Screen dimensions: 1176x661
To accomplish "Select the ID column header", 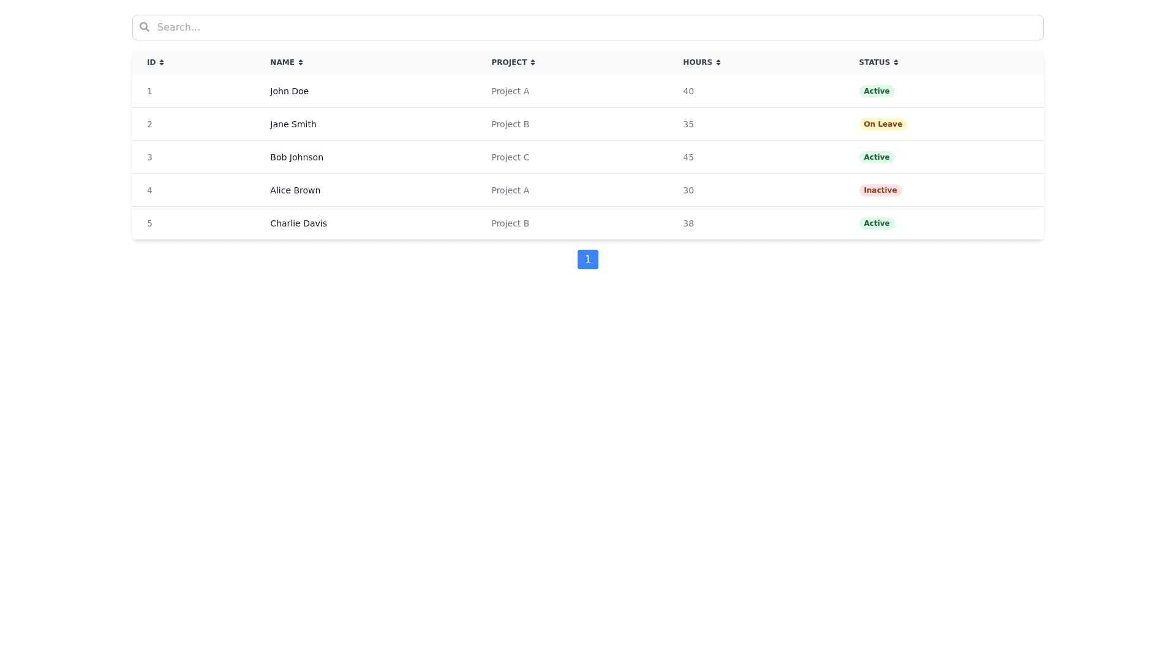I will tap(151, 62).
